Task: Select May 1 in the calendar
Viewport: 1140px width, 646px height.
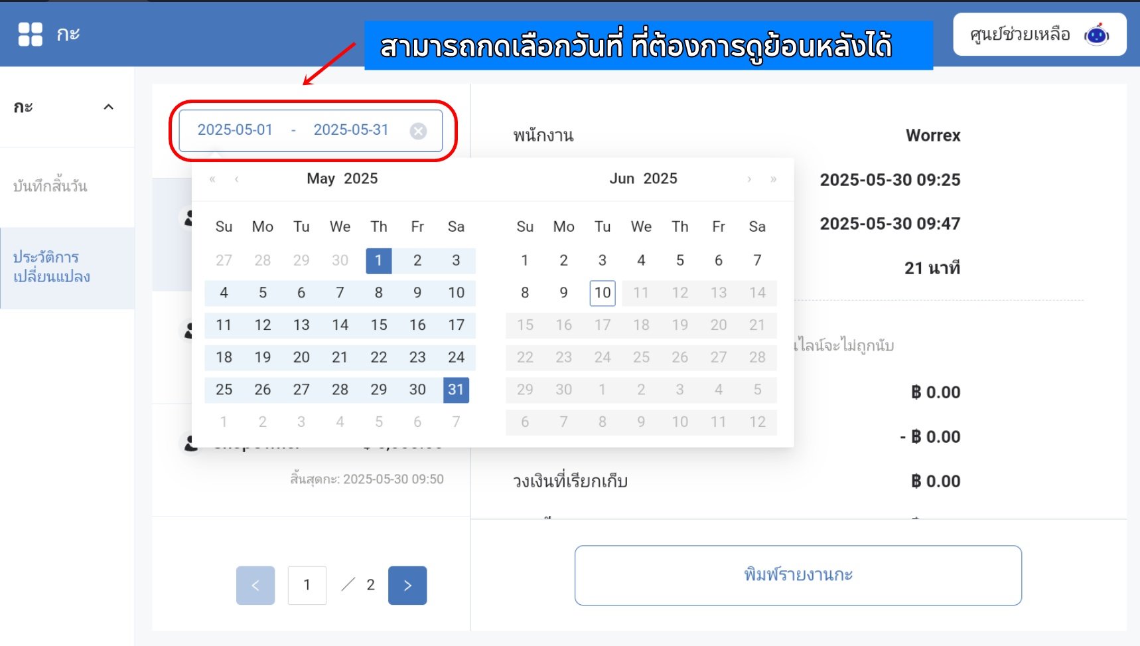Action: (x=379, y=261)
